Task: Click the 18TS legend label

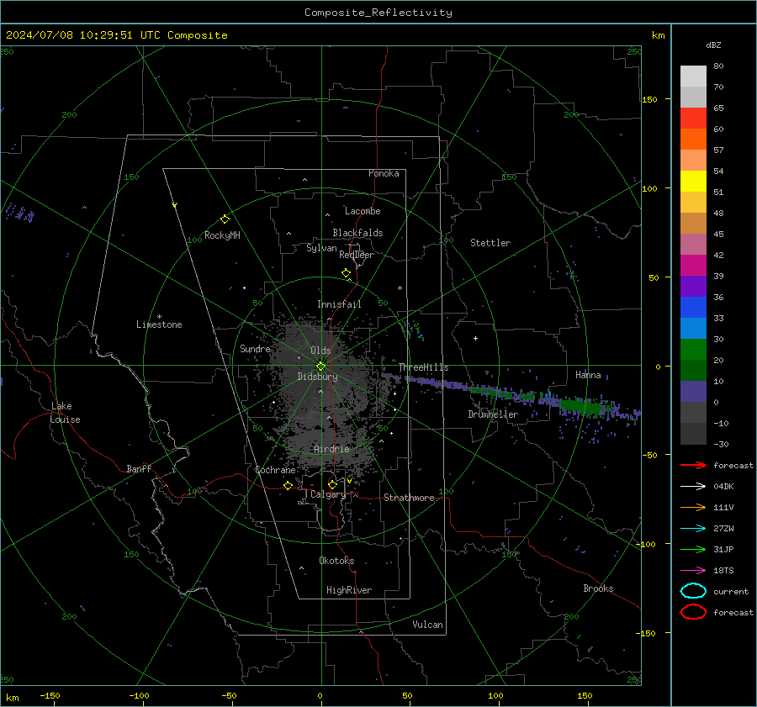Action: coord(723,571)
